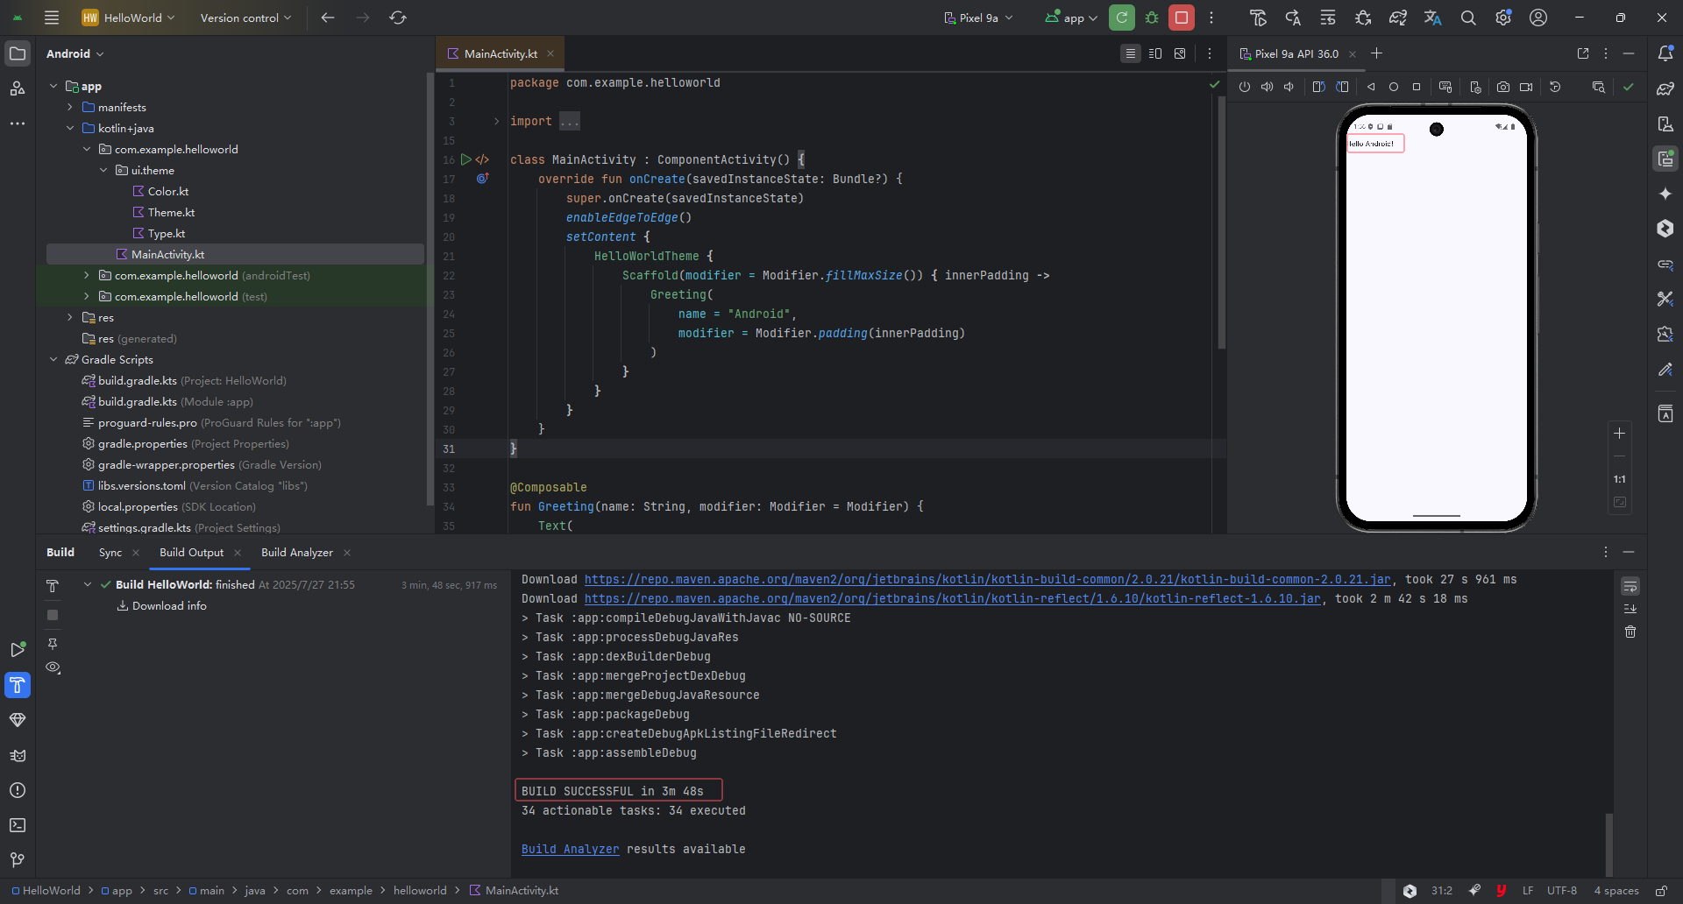Raise emulator volume

[1267, 87]
